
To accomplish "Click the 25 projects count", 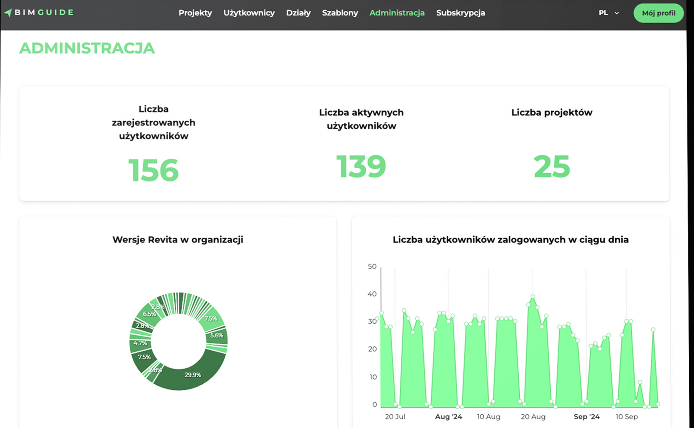I will tap(552, 167).
